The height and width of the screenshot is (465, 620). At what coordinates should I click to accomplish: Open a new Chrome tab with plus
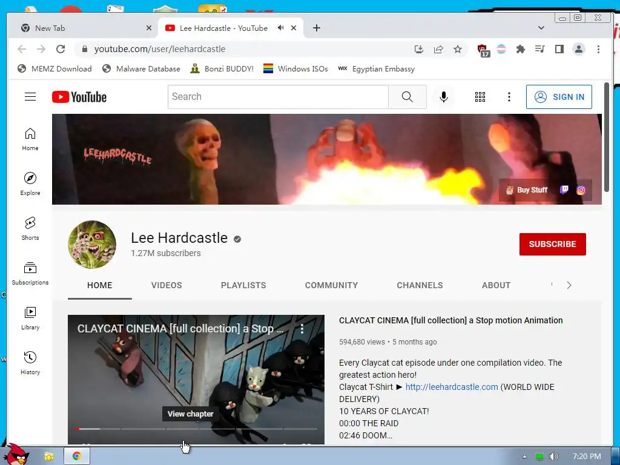click(x=316, y=28)
